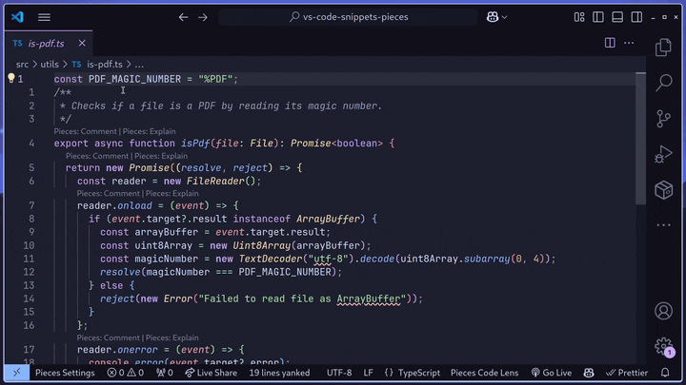Image resolution: width=686 pixels, height=385 pixels.
Task: Navigate forward with the right arrow
Action: click(x=203, y=17)
